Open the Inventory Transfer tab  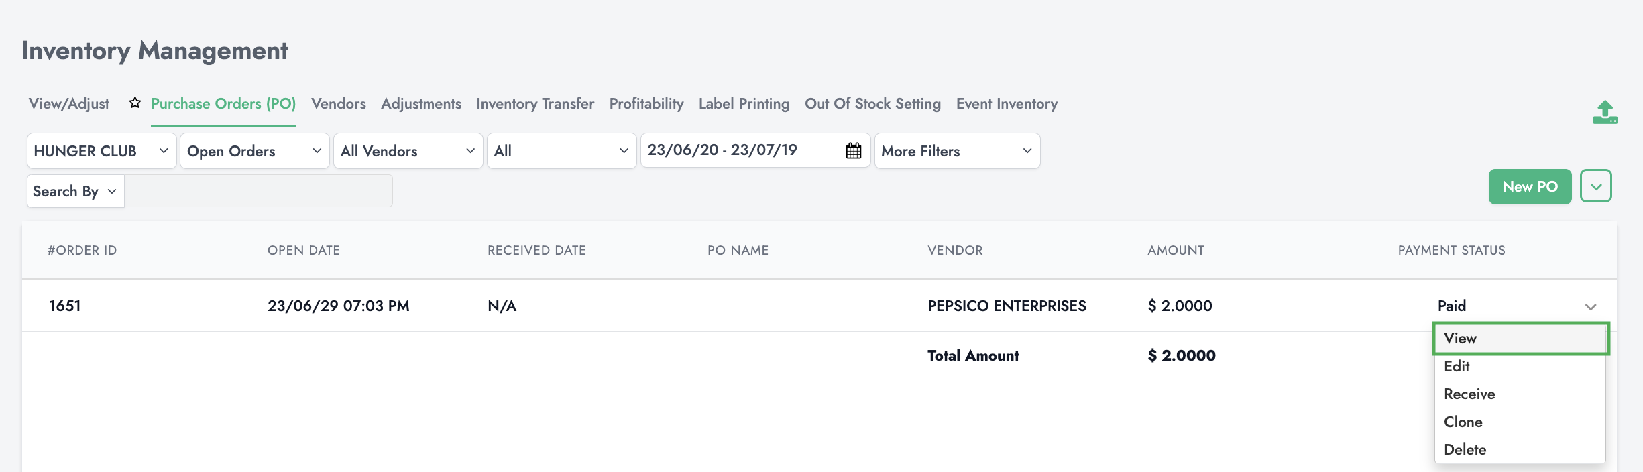click(x=535, y=104)
